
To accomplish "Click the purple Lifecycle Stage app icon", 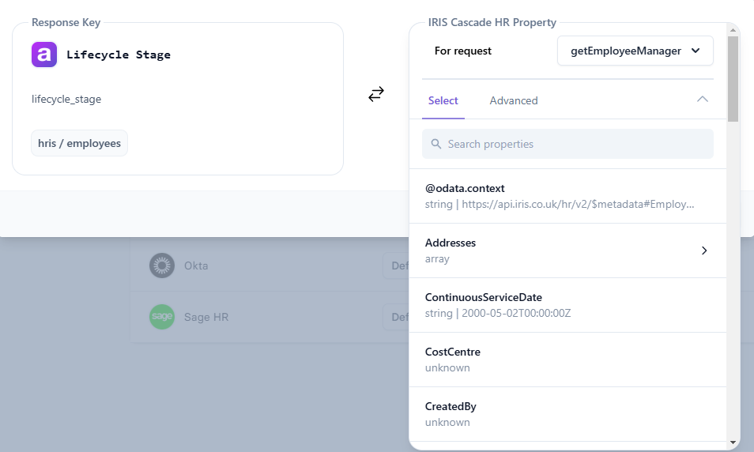I will [44, 55].
